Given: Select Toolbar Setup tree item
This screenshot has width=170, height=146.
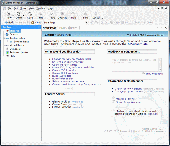Looking at the screenshot, I should point(17,38).
